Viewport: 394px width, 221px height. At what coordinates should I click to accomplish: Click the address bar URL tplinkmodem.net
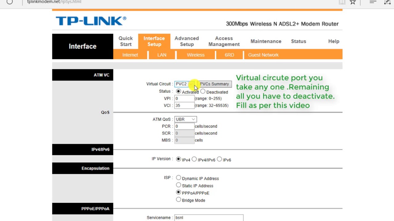click(54, 2)
